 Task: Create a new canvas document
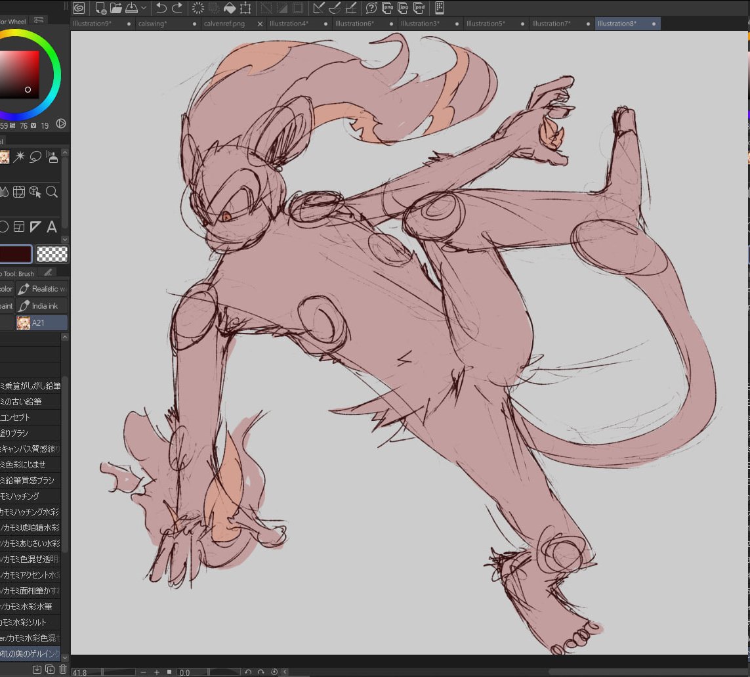click(x=100, y=8)
